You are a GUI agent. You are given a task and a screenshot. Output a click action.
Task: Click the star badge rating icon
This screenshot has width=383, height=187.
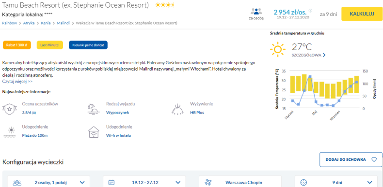(x=9, y=109)
